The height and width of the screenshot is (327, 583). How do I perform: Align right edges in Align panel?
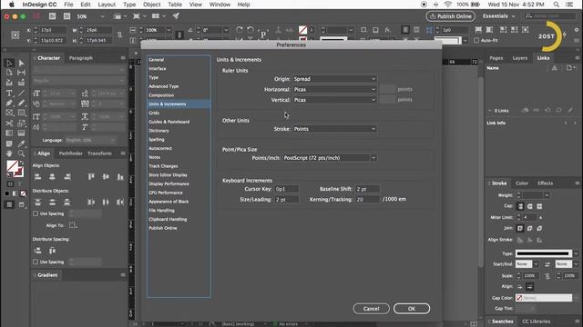click(66, 177)
